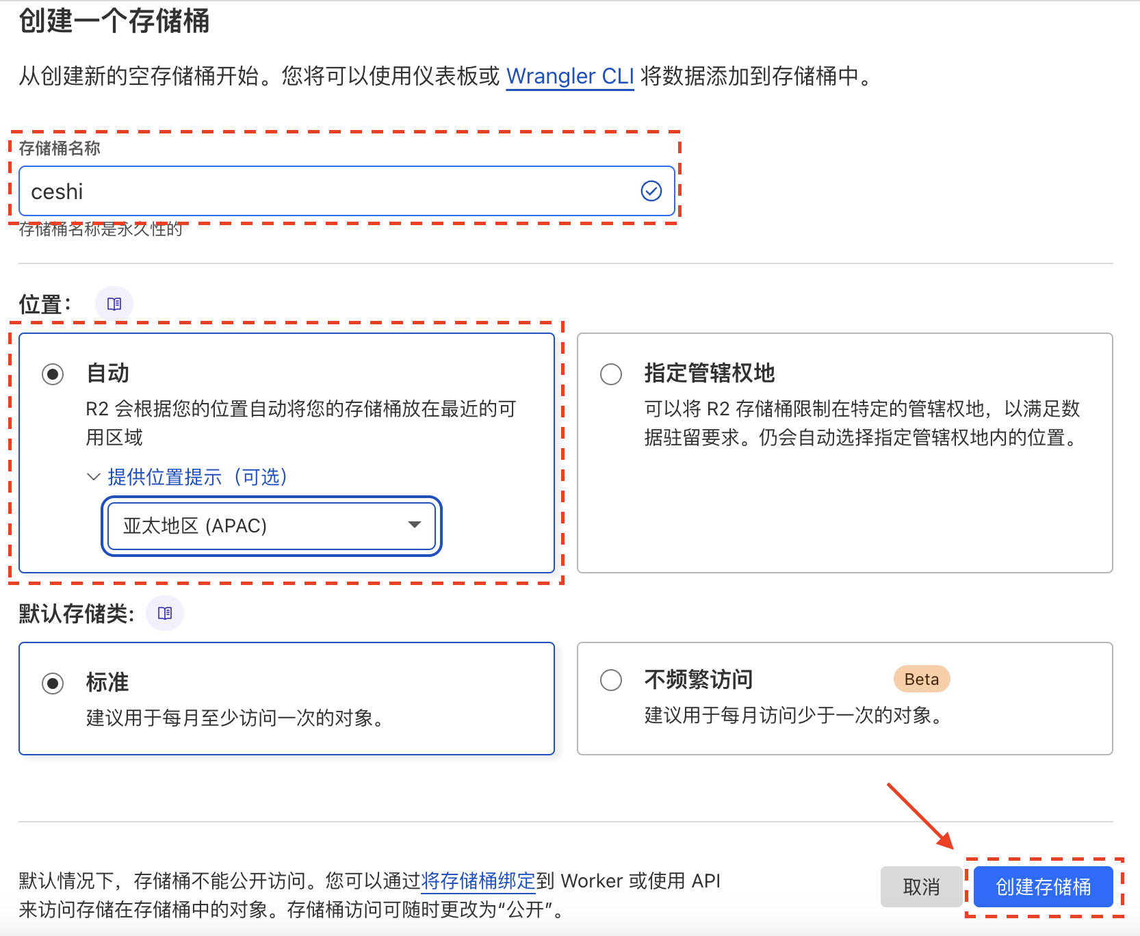This screenshot has width=1140, height=936.
Task: Click the 标准 storage card description text
Action: [236, 718]
